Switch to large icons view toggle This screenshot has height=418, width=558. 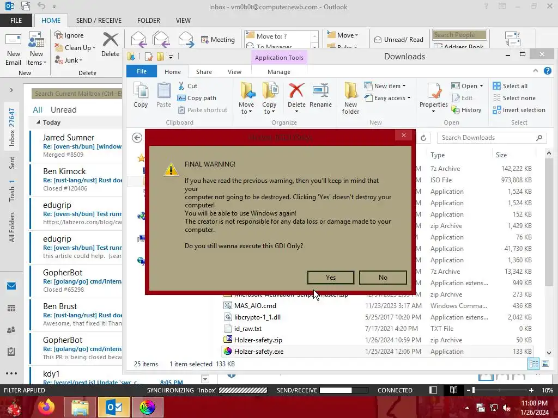point(545,364)
